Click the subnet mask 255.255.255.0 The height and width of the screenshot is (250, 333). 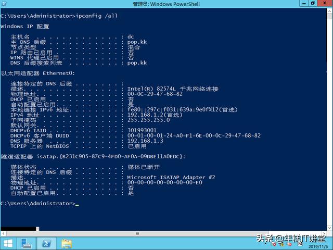pyautogui.click(x=148, y=120)
